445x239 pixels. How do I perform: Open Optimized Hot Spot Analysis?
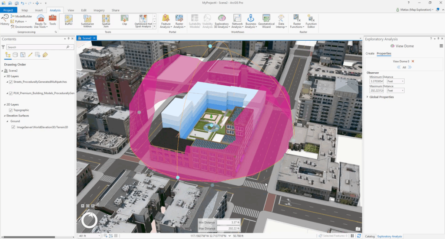point(143,21)
